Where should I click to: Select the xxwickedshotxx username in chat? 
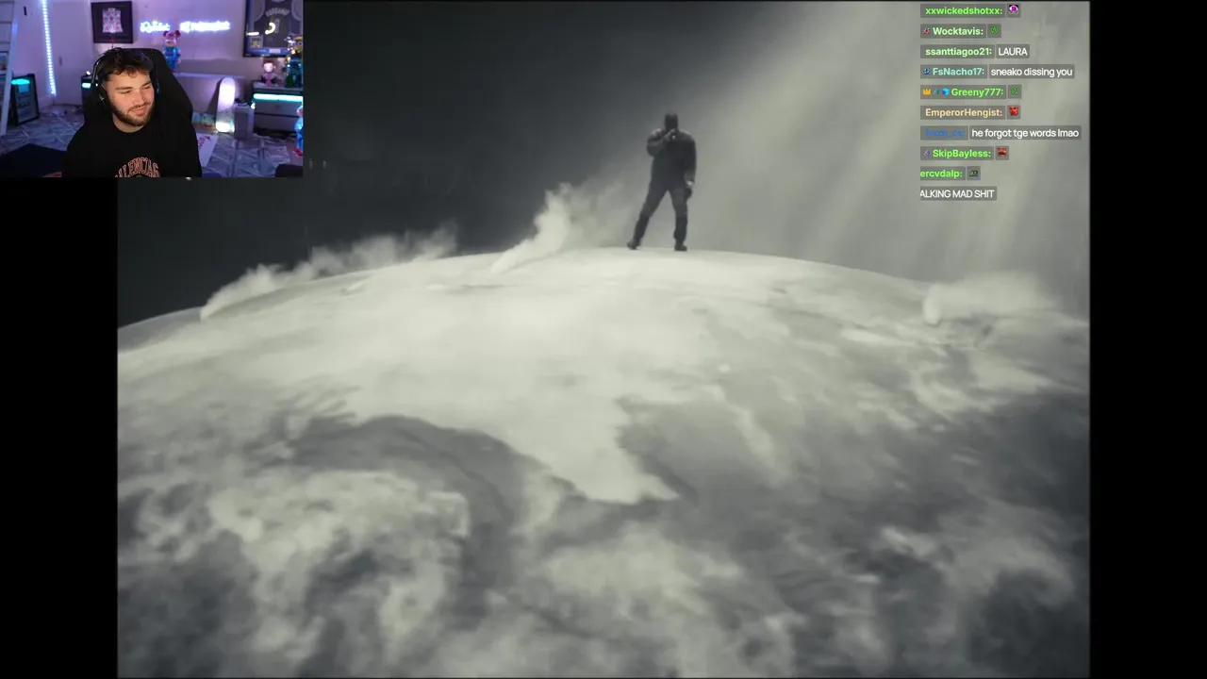pyautogui.click(x=964, y=10)
